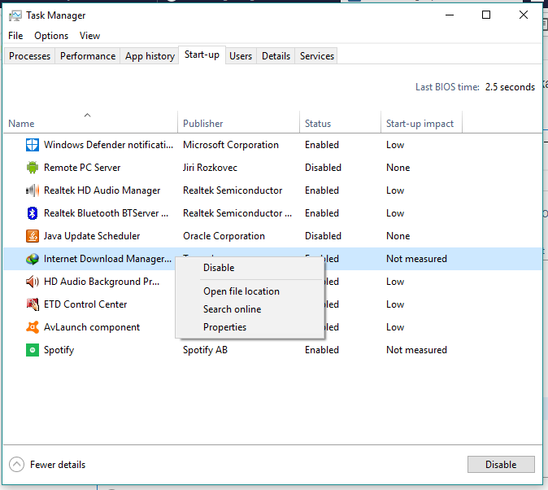Select the AvLaunch component name
Viewport: 548px width, 490px height.
92,327
